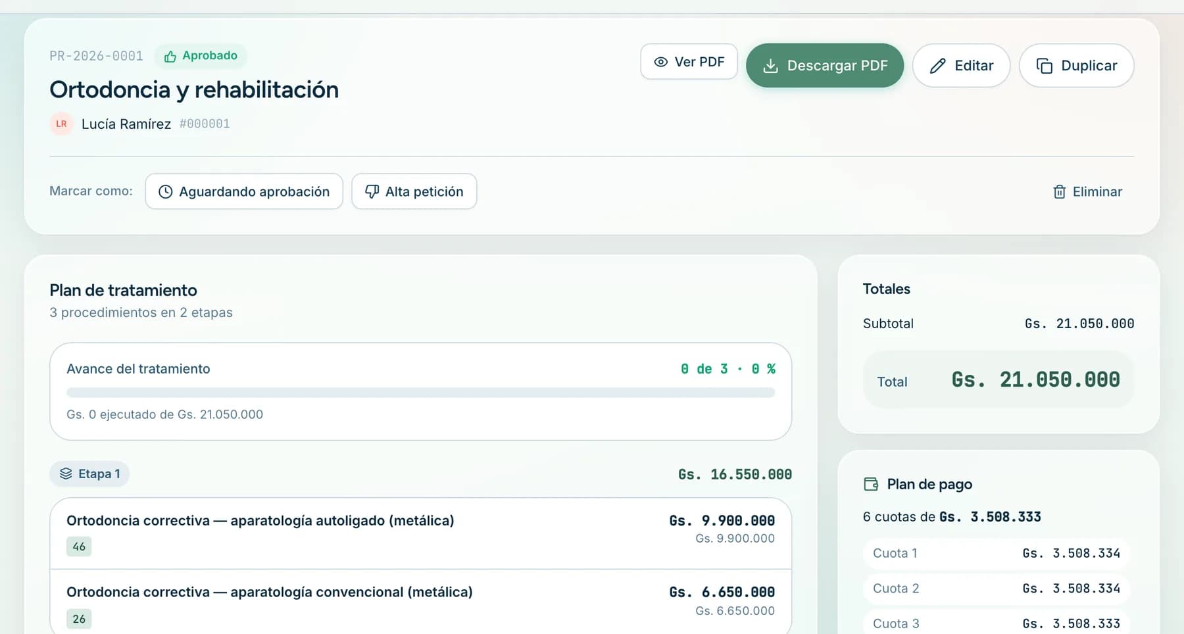
Task: Click the Aprobado status badge
Action: click(201, 56)
